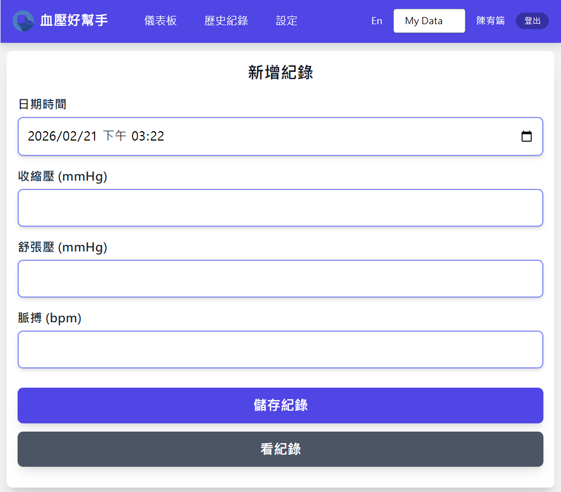This screenshot has height=492, width=561.
Task: Open the 設定 settings page
Action: pyautogui.click(x=286, y=21)
